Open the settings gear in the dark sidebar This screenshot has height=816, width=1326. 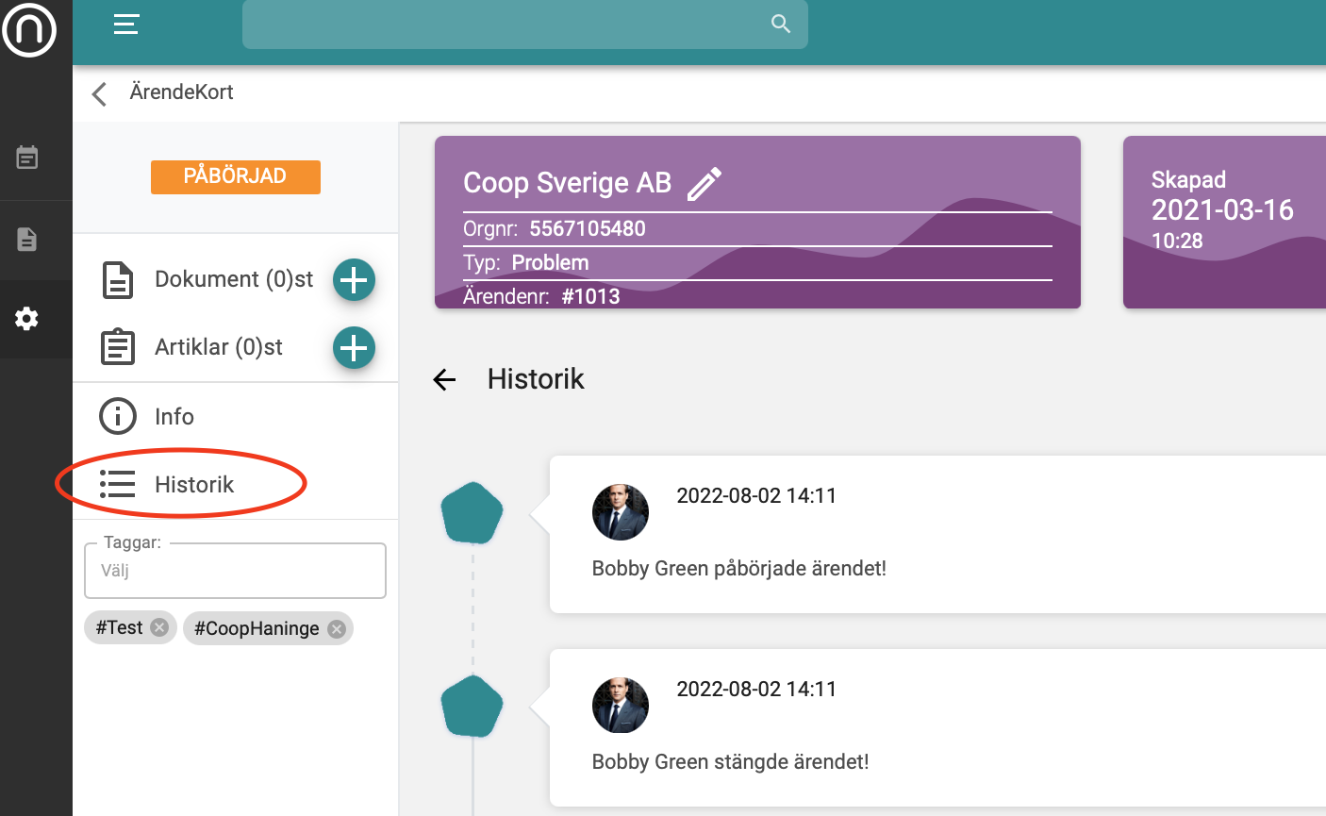point(27,319)
